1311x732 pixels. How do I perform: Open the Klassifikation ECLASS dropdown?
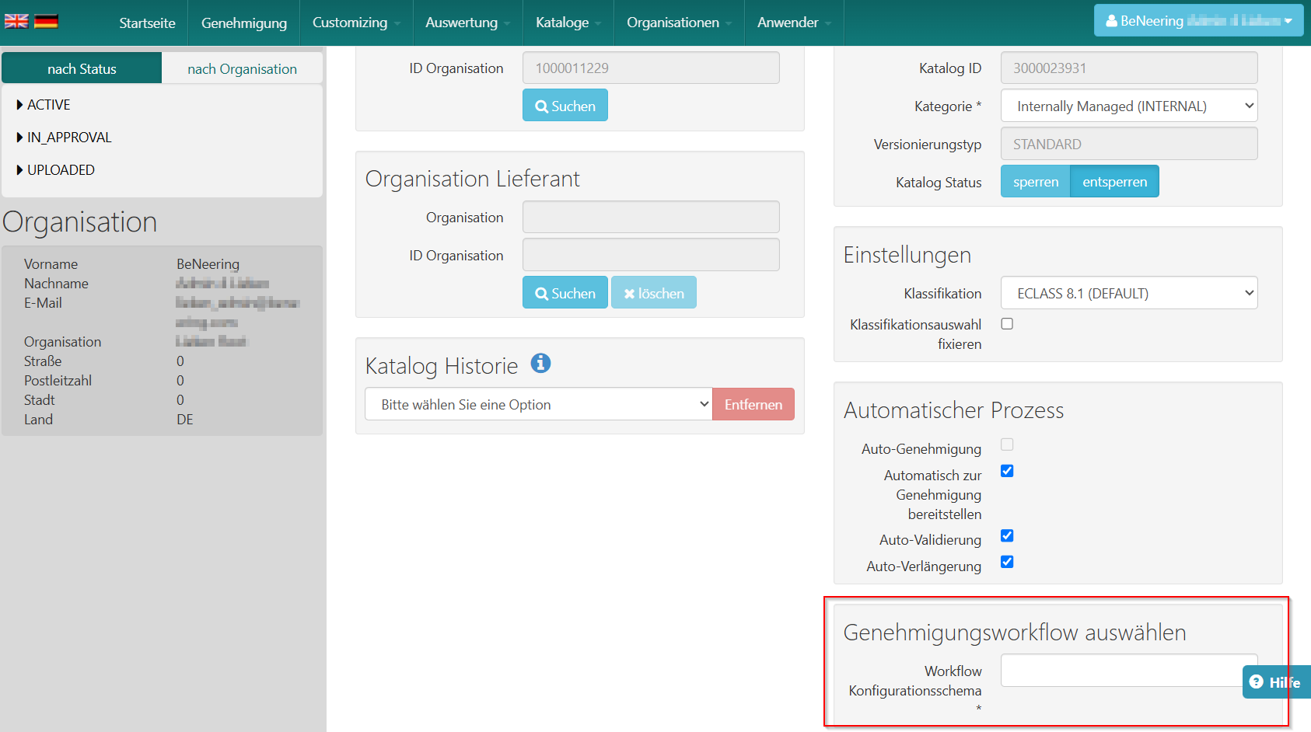(x=1128, y=293)
